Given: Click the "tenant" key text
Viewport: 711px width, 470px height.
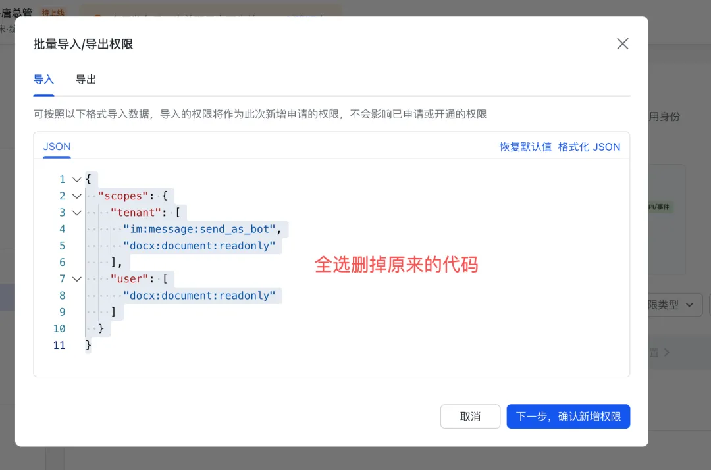Looking at the screenshot, I should (x=136, y=213).
